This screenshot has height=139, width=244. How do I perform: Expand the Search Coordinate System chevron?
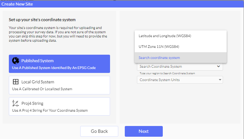(218, 67)
